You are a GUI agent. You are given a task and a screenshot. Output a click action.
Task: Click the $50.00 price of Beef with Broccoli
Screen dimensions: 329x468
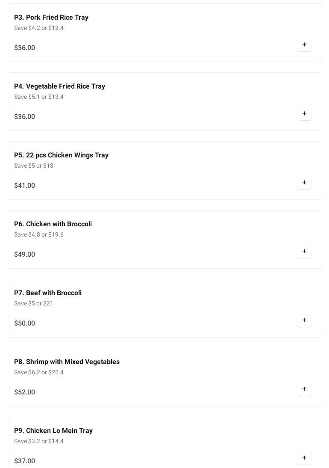click(x=25, y=323)
